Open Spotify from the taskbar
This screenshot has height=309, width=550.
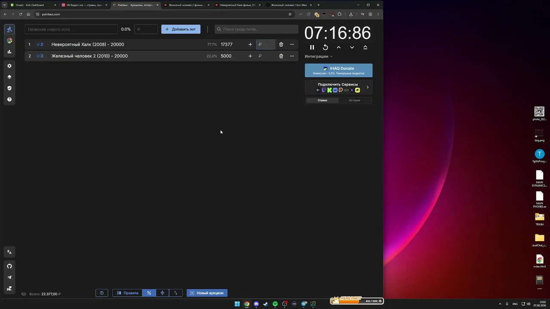click(275, 304)
